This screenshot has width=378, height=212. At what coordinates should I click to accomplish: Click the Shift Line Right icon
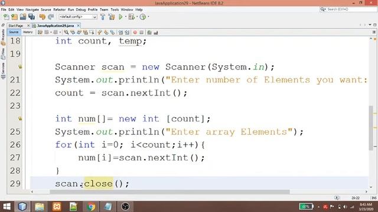(127, 32)
